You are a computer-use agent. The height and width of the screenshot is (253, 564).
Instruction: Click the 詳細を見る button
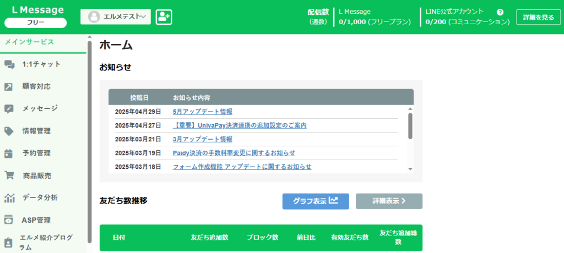pyautogui.click(x=539, y=17)
